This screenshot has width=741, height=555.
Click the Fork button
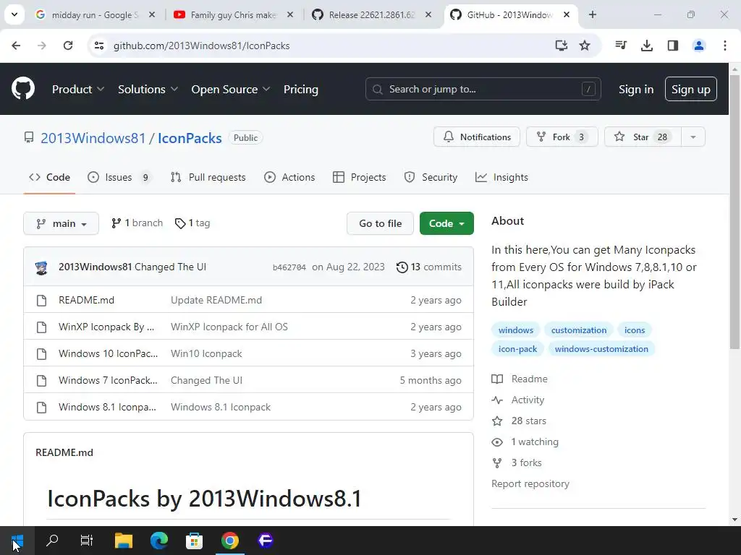coord(562,137)
